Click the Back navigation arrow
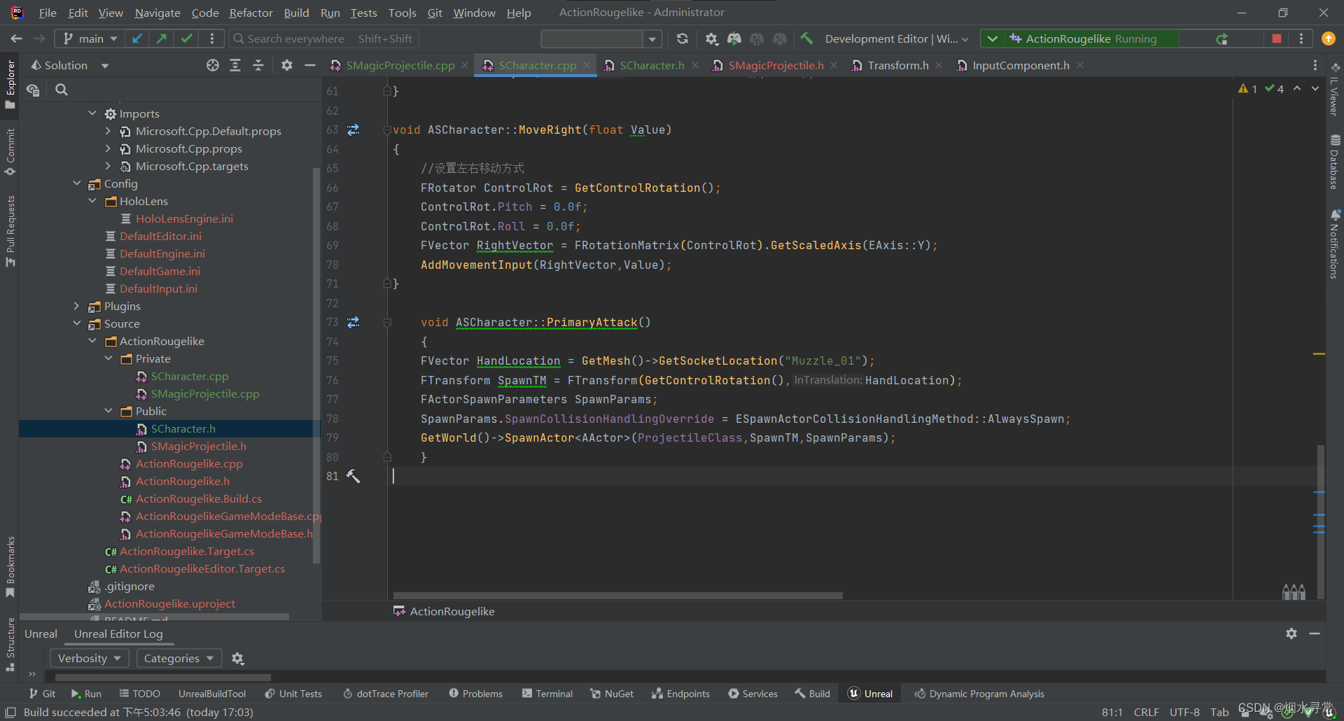Viewport: 1344px width, 721px height. [x=15, y=38]
